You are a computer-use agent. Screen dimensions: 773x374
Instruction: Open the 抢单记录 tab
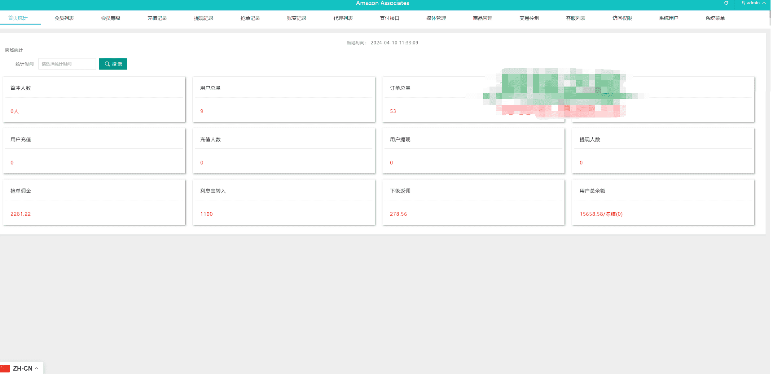(x=250, y=18)
